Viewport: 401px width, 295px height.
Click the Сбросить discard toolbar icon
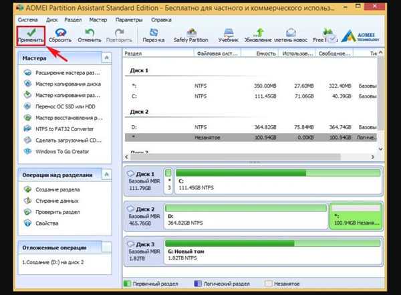point(60,35)
